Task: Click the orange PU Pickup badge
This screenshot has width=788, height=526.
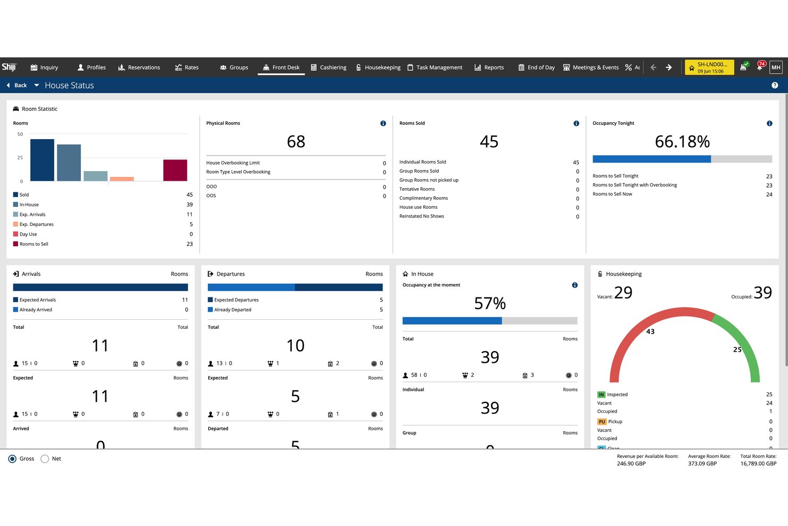Action: 602,422
